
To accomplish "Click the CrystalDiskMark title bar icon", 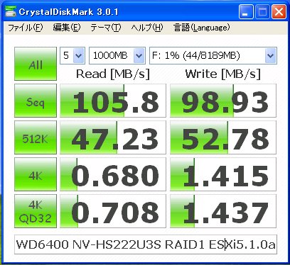I will coord(11,11).
